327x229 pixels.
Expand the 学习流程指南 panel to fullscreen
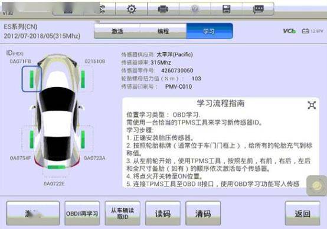click(312, 105)
